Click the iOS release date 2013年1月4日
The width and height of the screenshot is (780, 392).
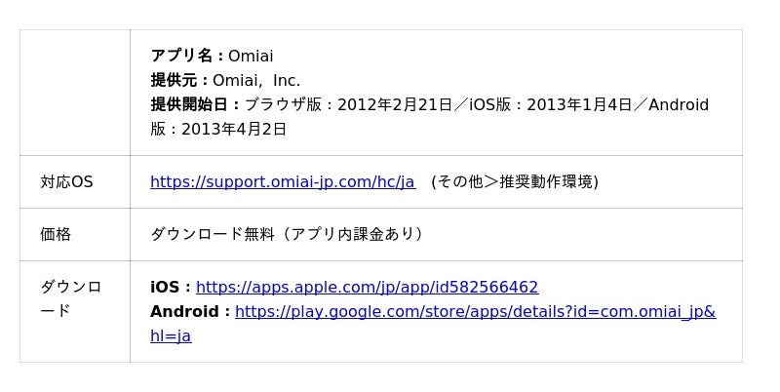579,105
